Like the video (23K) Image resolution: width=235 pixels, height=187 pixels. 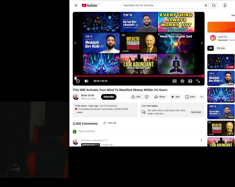136,97
